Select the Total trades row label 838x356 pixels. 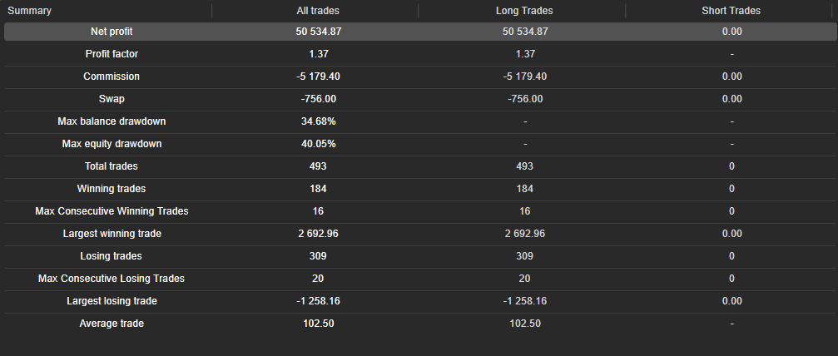tap(112, 166)
